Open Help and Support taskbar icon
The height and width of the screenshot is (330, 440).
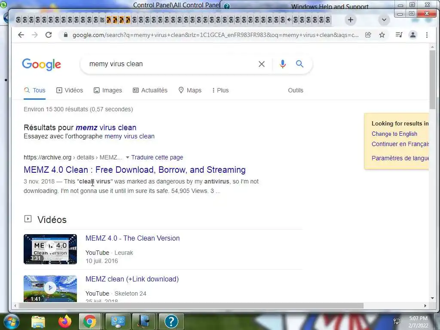[171, 321]
